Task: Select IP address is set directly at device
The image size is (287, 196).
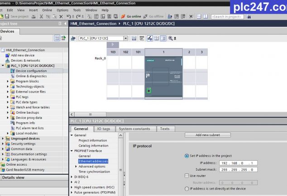Action: [x=187, y=189]
